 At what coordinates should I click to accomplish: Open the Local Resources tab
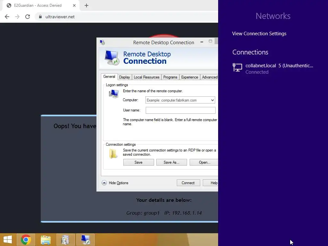tap(146, 77)
